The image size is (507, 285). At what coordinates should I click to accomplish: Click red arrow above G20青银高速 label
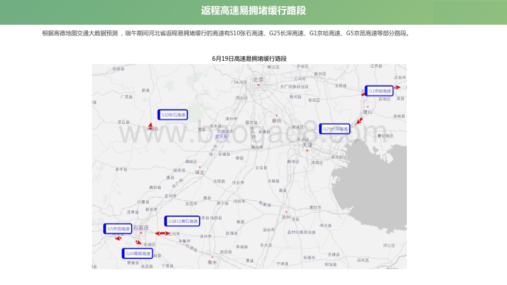[138, 242]
